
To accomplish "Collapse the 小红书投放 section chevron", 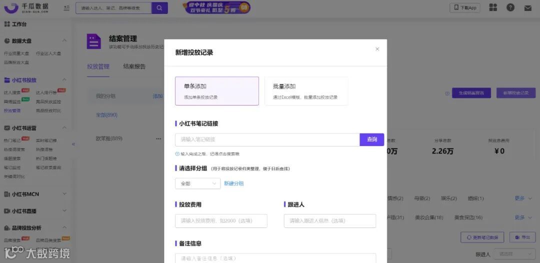I will (x=64, y=80).
